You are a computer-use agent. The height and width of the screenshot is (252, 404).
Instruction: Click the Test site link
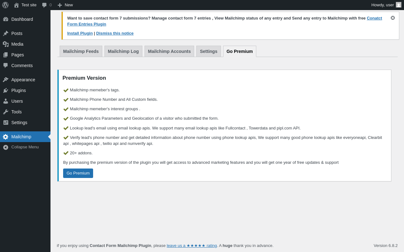(x=25, y=5)
